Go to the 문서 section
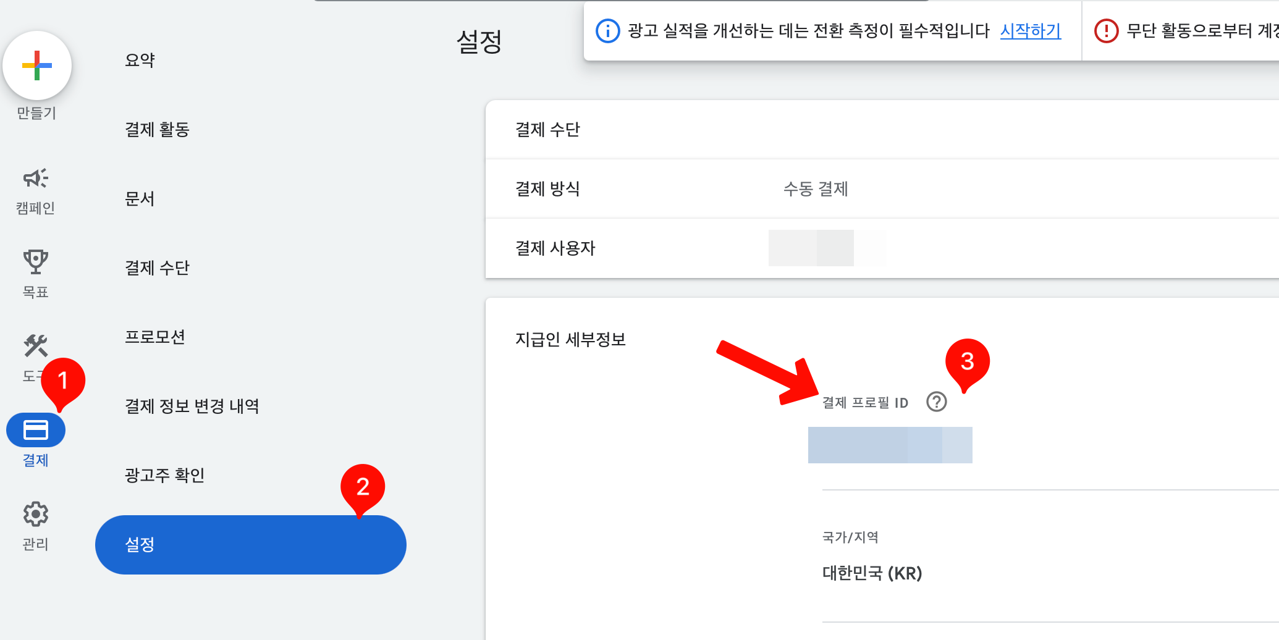1279x640 pixels. [x=140, y=199]
